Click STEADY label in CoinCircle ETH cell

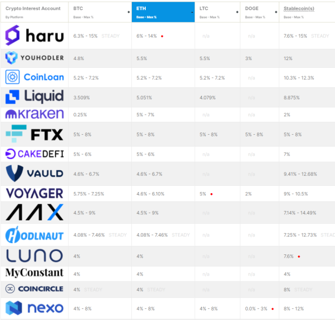click(x=156, y=289)
